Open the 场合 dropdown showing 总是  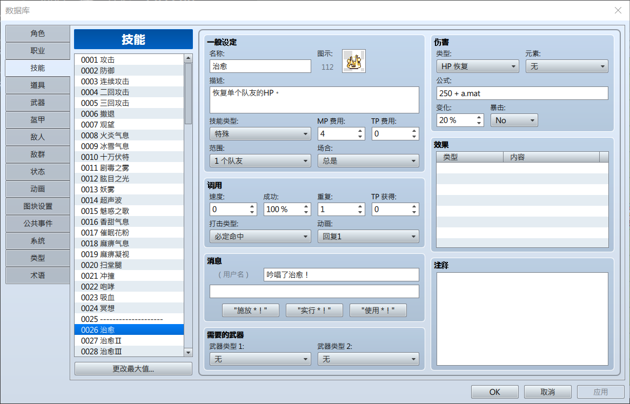click(x=368, y=161)
